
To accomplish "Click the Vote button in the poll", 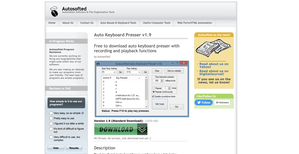I will [x=56, y=148].
